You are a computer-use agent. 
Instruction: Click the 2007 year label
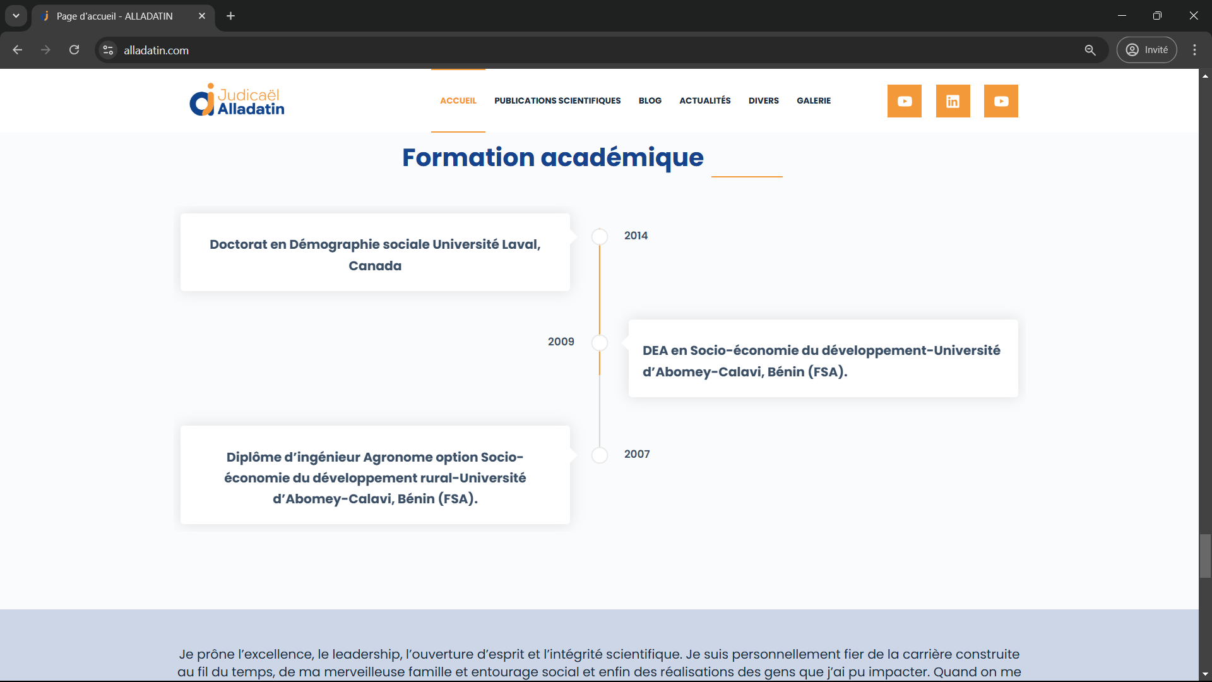point(636,454)
